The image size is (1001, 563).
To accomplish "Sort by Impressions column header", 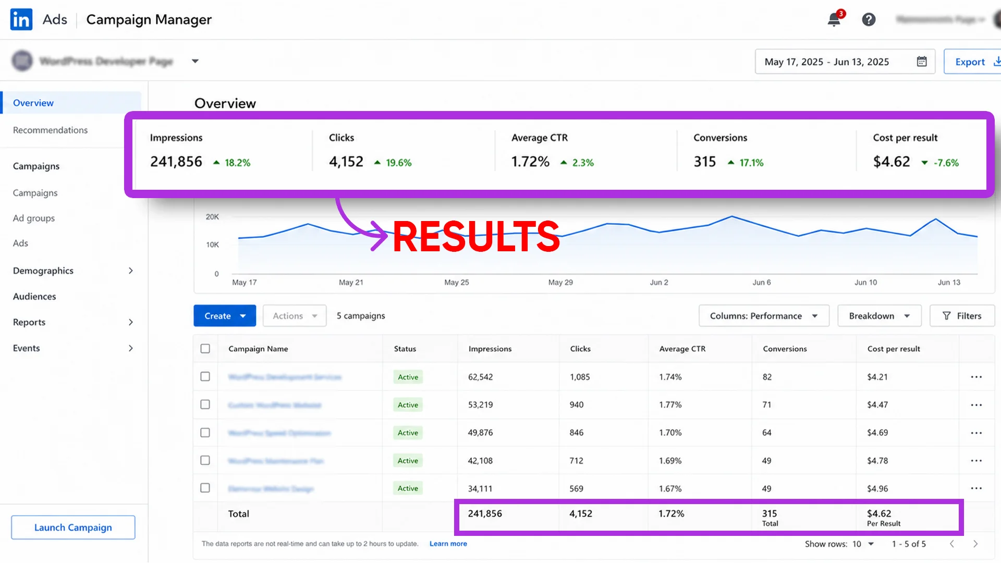I will (490, 349).
